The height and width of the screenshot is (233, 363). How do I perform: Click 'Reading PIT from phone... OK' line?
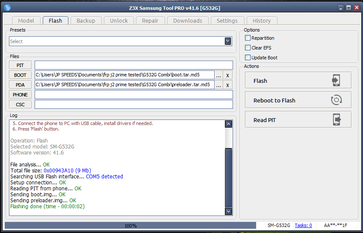tap(46, 188)
